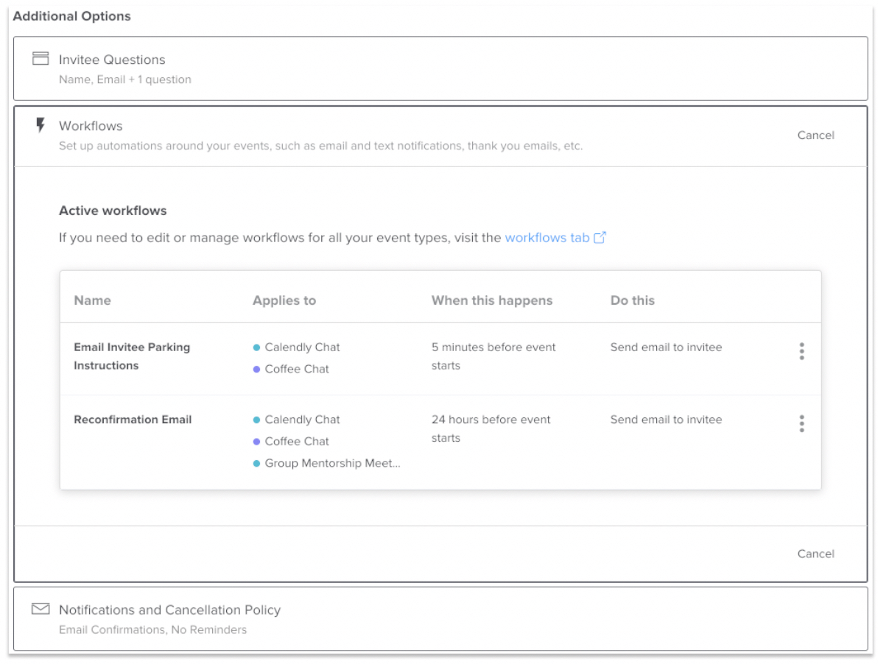This screenshot has width=878, height=664.
Task: Click Group Mentorship Meet... event type
Action: (x=332, y=463)
